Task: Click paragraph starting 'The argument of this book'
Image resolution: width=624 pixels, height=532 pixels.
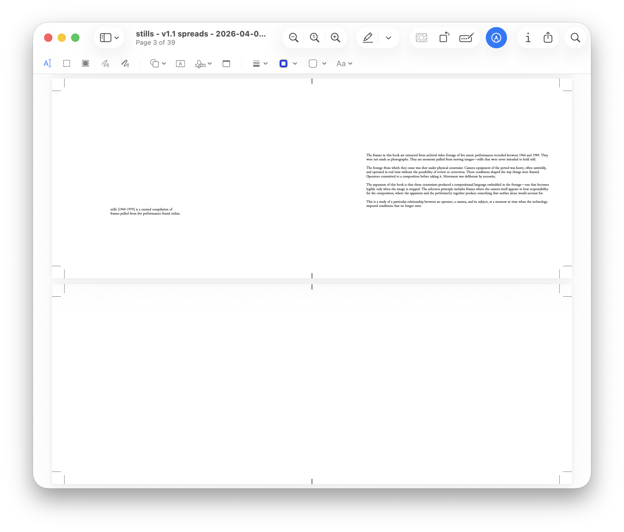Action: (x=458, y=189)
